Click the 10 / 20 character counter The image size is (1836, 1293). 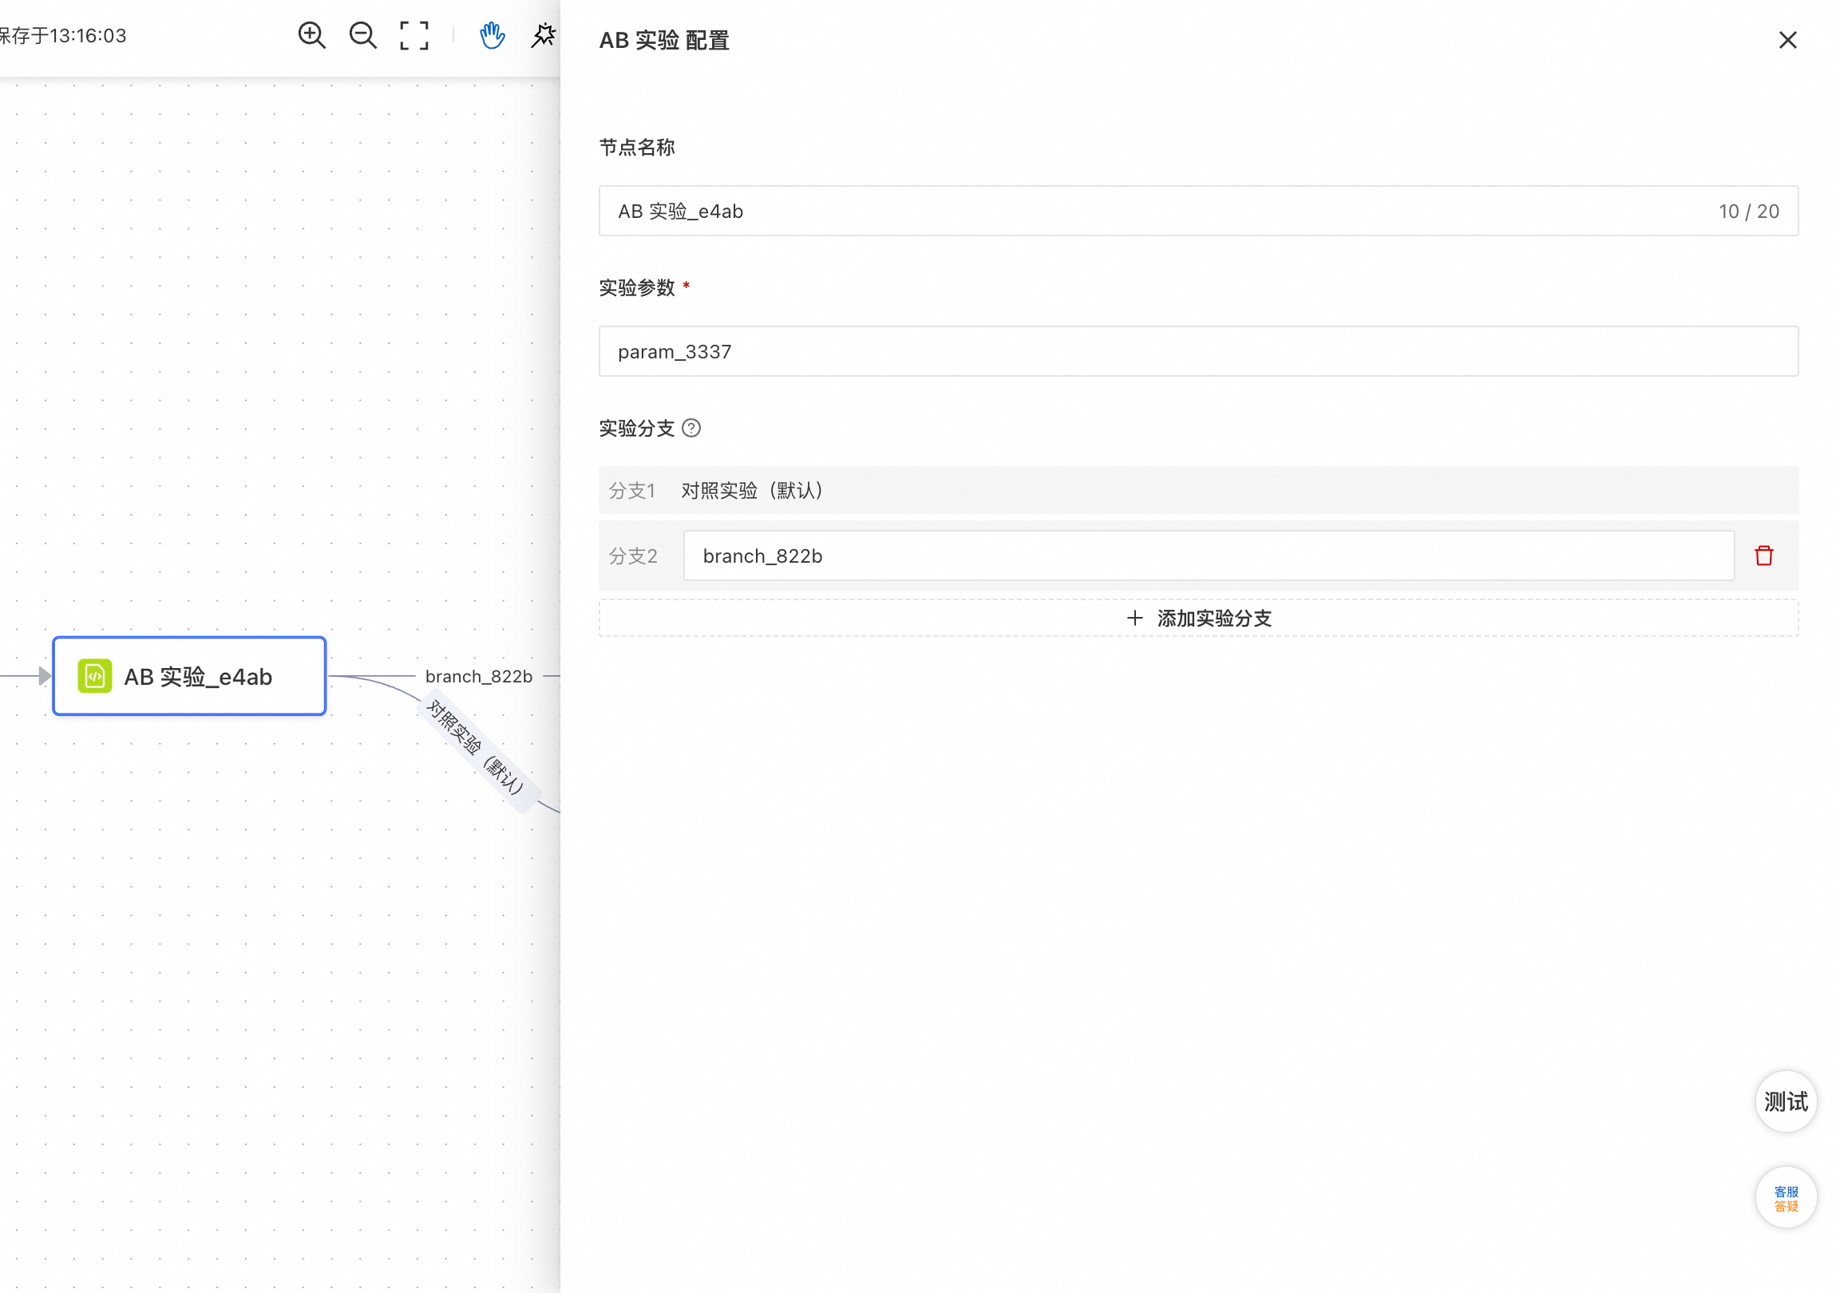coord(1749,211)
